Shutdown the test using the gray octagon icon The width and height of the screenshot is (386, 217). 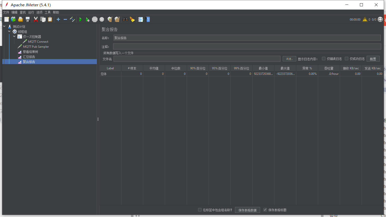coord(102,19)
